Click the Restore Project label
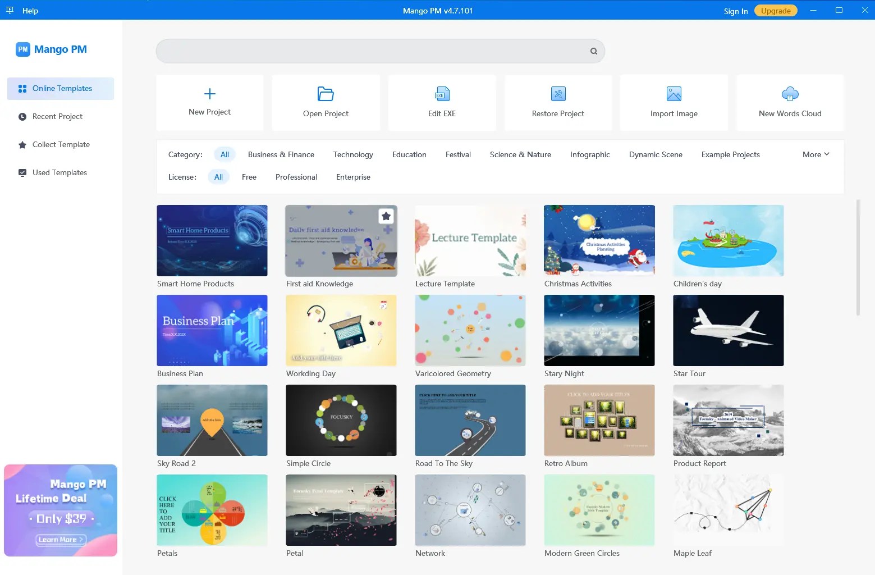 coord(558,113)
